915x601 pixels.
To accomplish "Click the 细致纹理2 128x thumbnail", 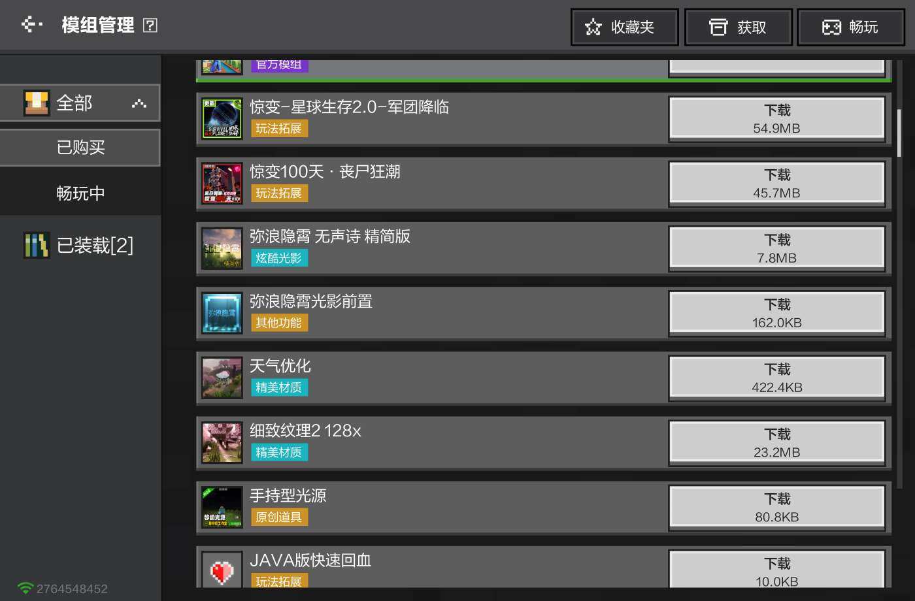I will [222, 443].
